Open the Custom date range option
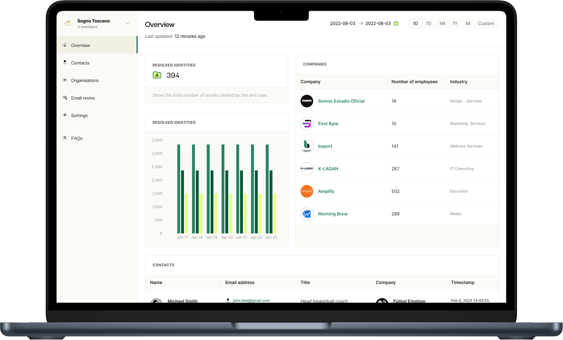This screenshot has width=563, height=340. point(486,23)
